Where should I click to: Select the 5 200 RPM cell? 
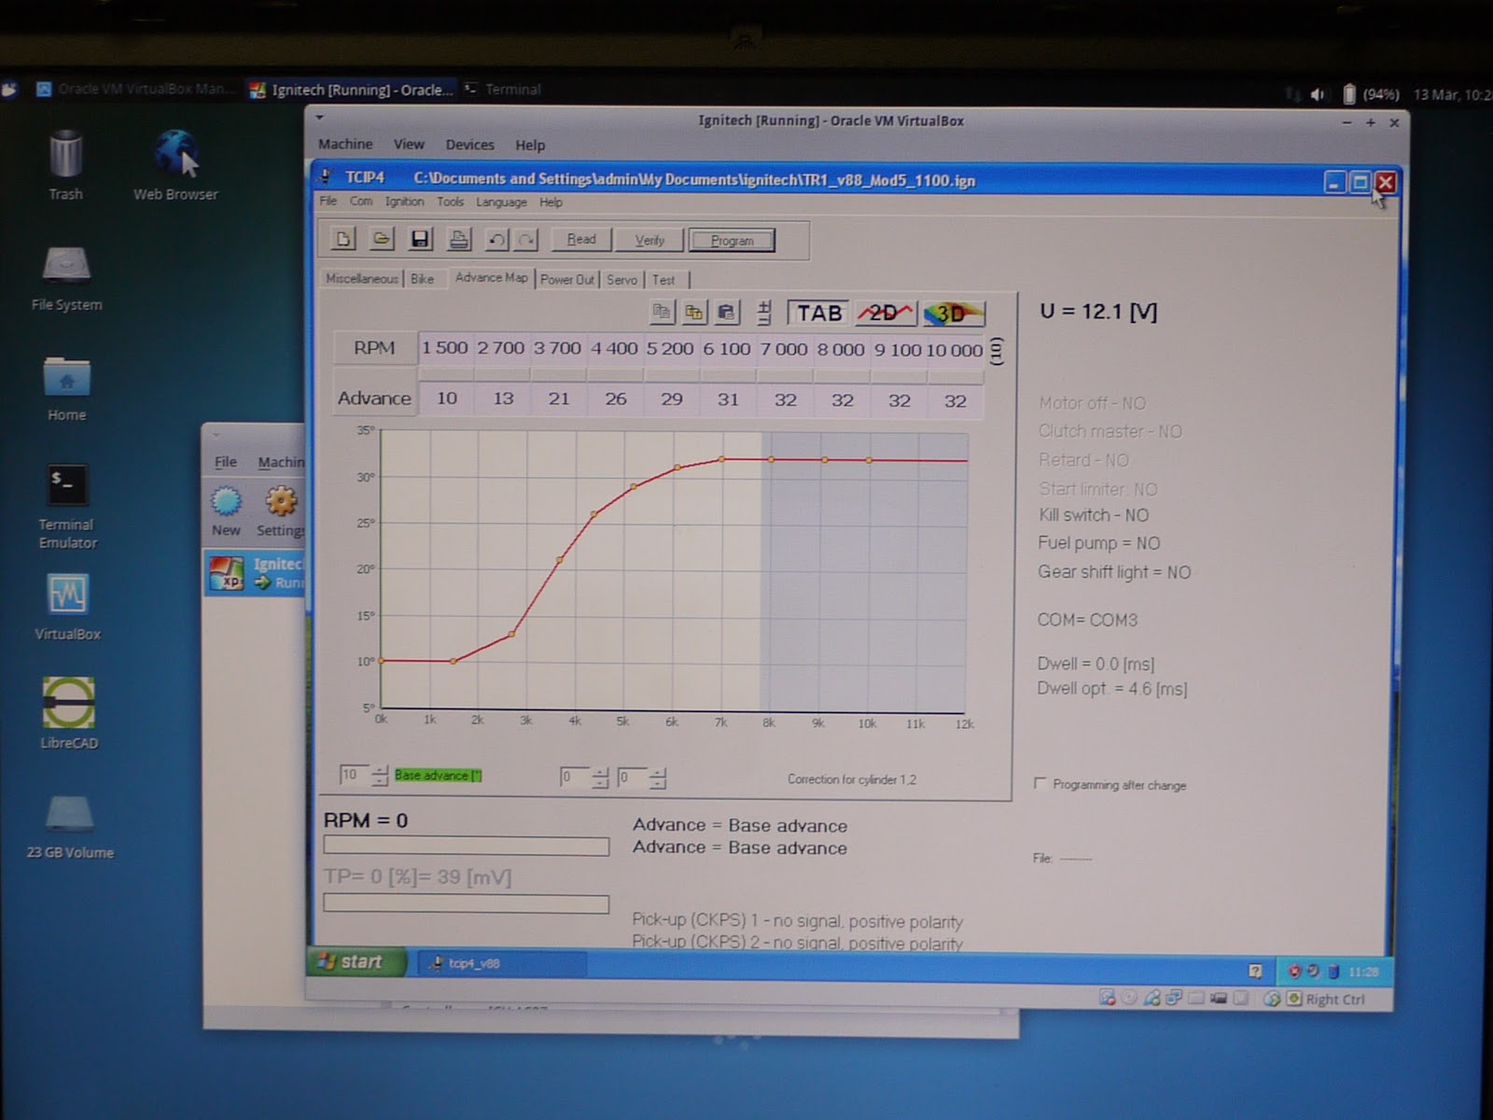(x=670, y=349)
